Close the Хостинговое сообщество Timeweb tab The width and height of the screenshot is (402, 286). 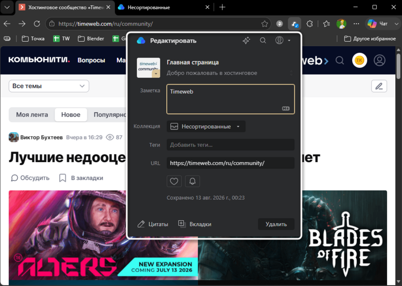[x=108, y=7]
